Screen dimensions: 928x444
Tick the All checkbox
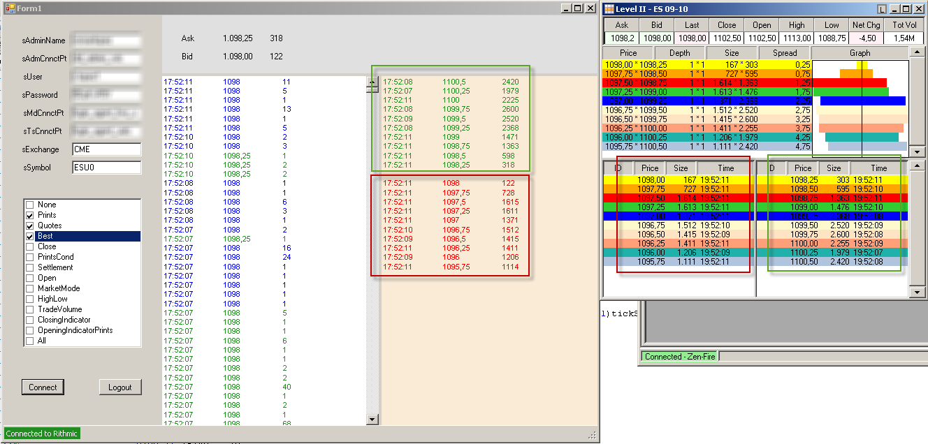coord(29,341)
